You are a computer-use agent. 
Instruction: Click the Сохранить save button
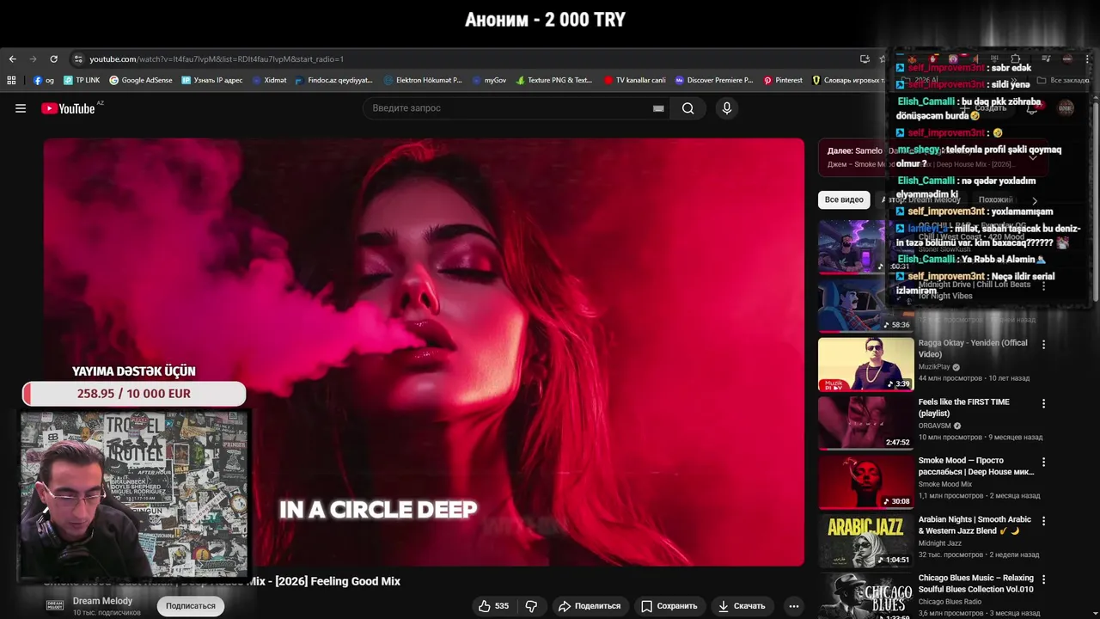click(x=669, y=606)
